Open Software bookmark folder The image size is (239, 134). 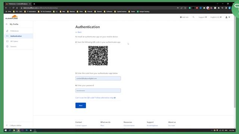coord(108,12)
